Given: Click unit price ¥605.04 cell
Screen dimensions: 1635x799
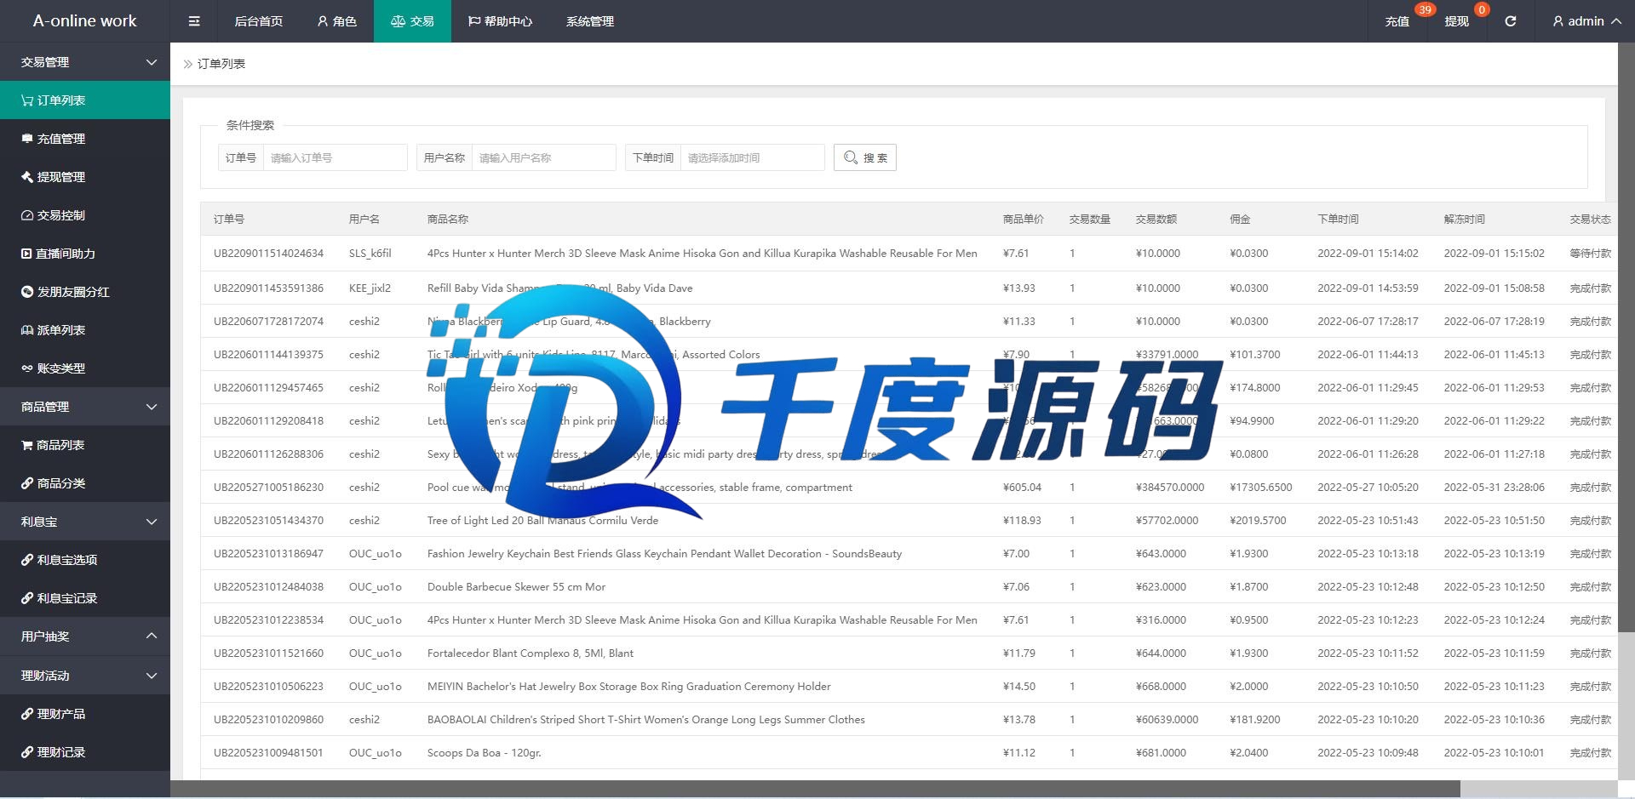Looking at the screenshot, I should click(1022, 488).
